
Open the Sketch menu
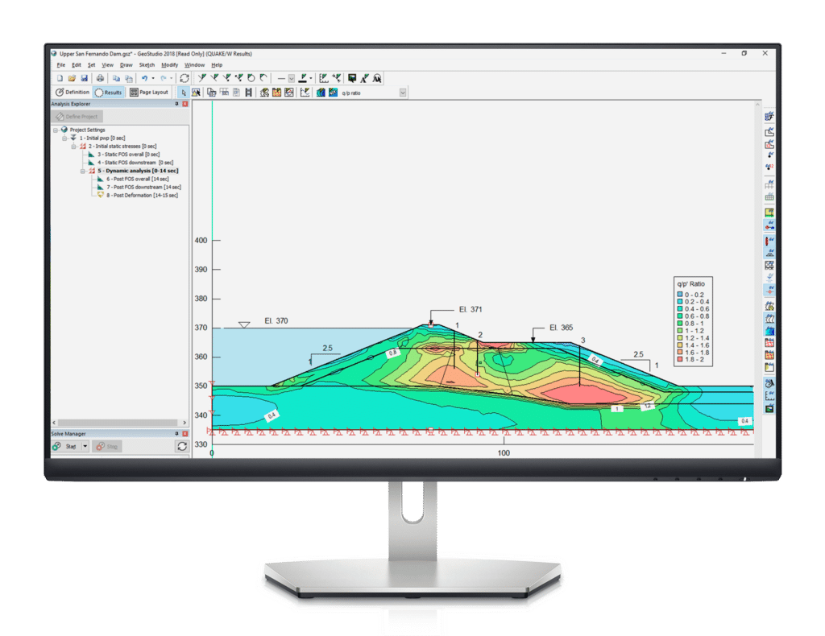click(147, 64)
